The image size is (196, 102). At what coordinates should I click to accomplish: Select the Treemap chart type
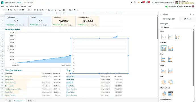[x=170, y=94]
